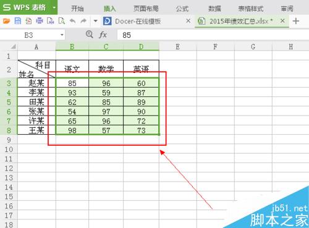The image size is (309, 228).
Task: Select column D header
Action: pyautogui.click(x=141, y=47)
